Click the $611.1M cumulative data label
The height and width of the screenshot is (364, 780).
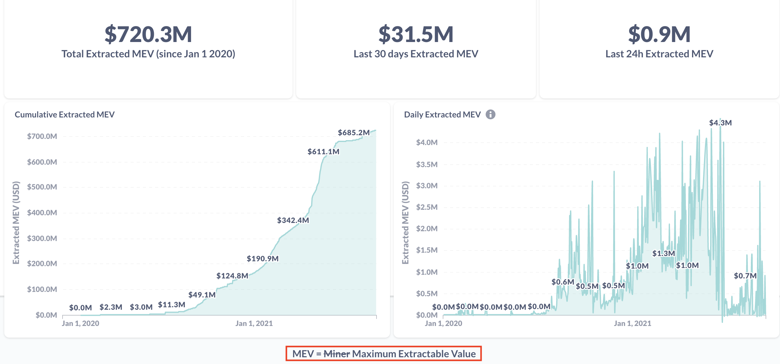[x=323, y=151]
